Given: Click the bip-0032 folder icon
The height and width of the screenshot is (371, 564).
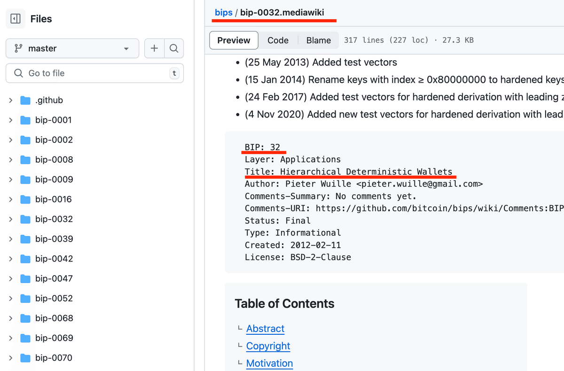Looking at the screenshot, I should pos(25,219).
